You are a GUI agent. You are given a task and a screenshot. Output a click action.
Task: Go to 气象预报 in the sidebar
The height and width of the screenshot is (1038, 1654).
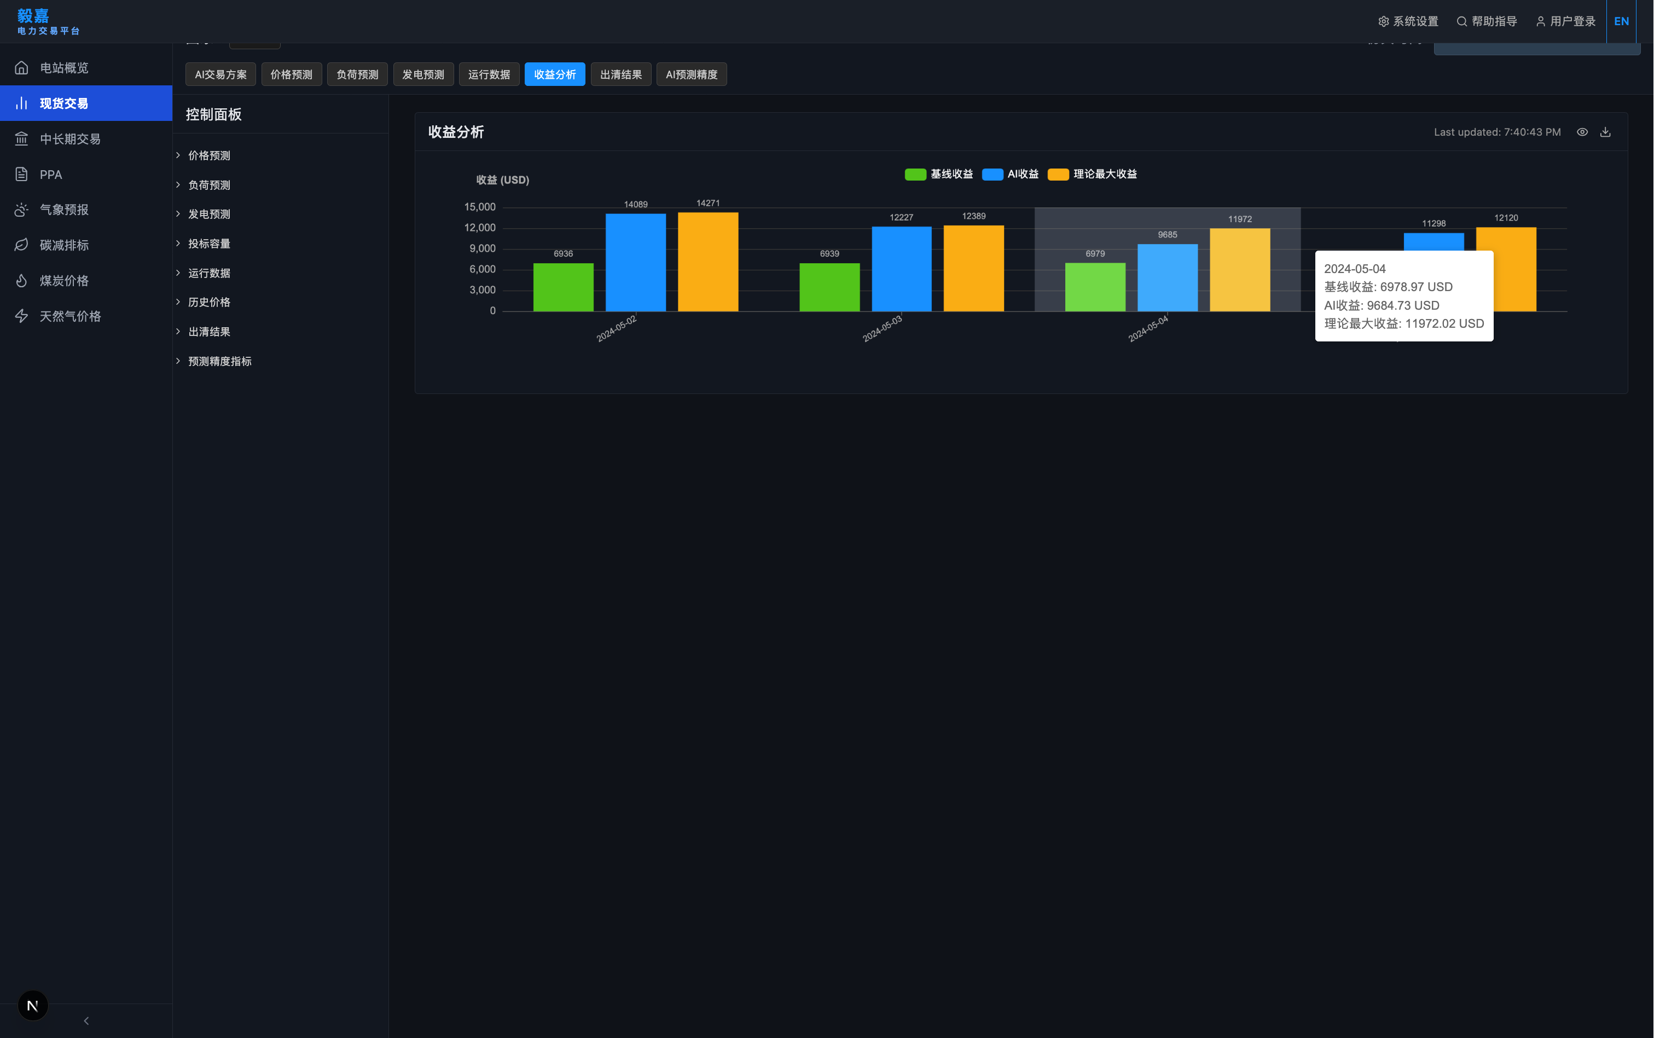[x=86, y=210]
